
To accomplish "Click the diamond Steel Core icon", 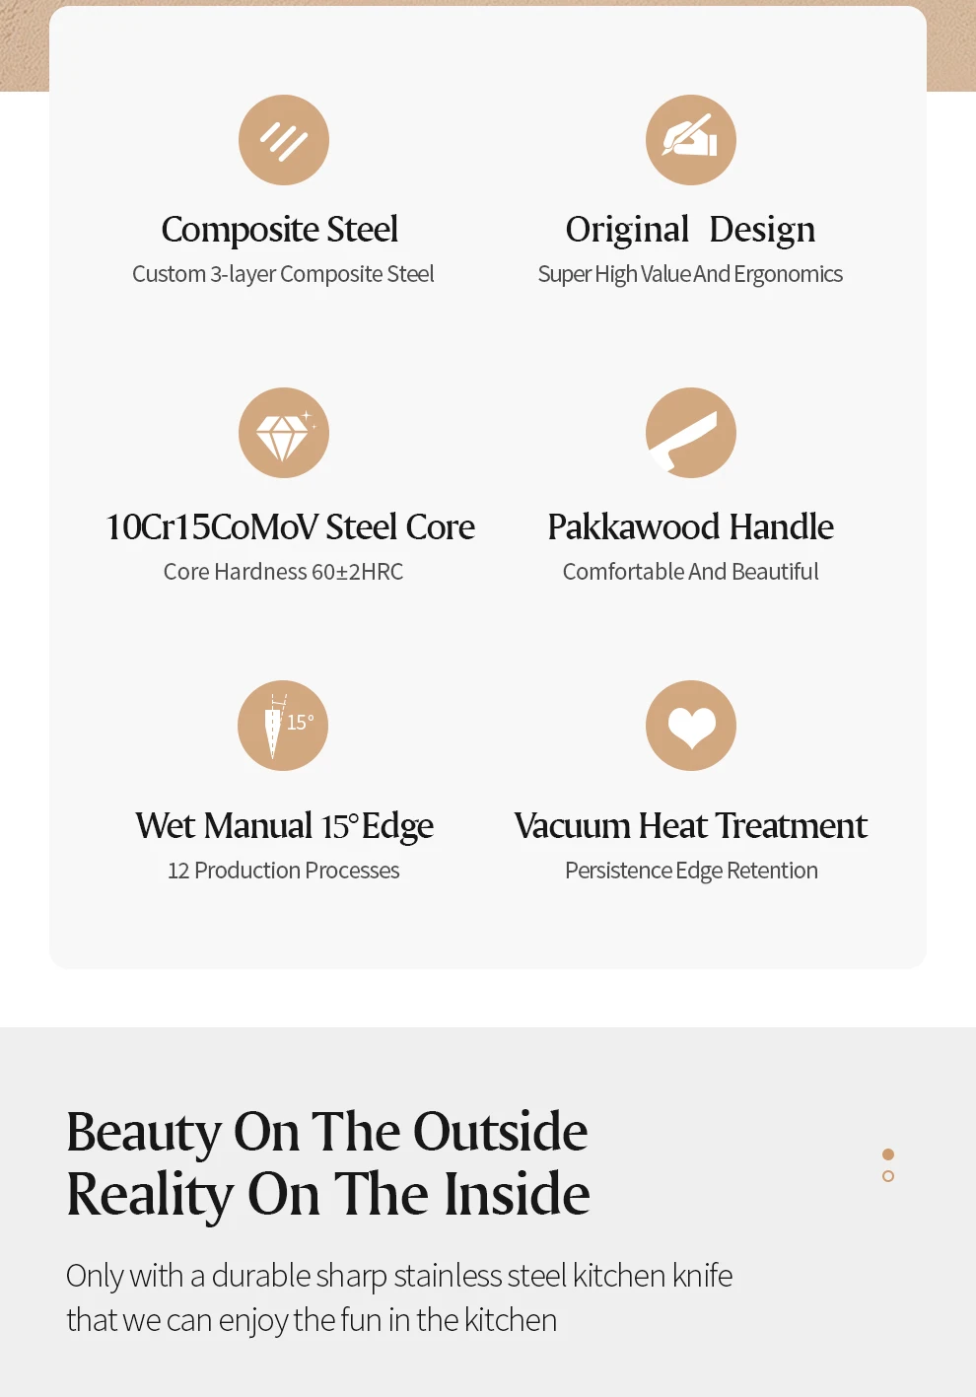I will (x=284, y=433).
